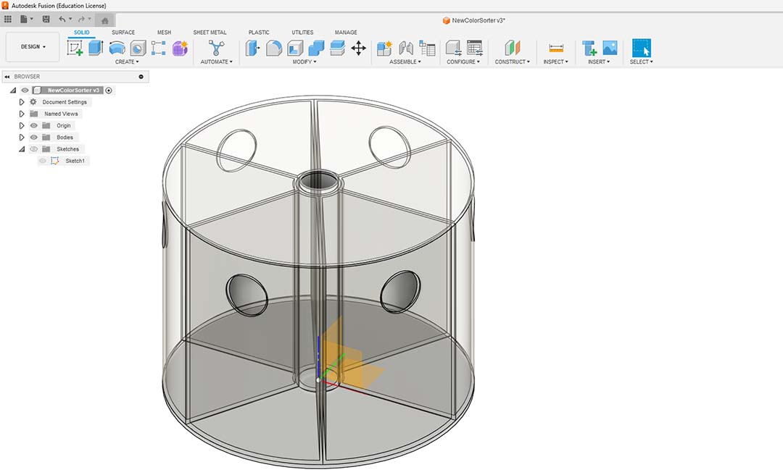
Task: Open the CREATE dropdown menu
Action: pos(127,62)
